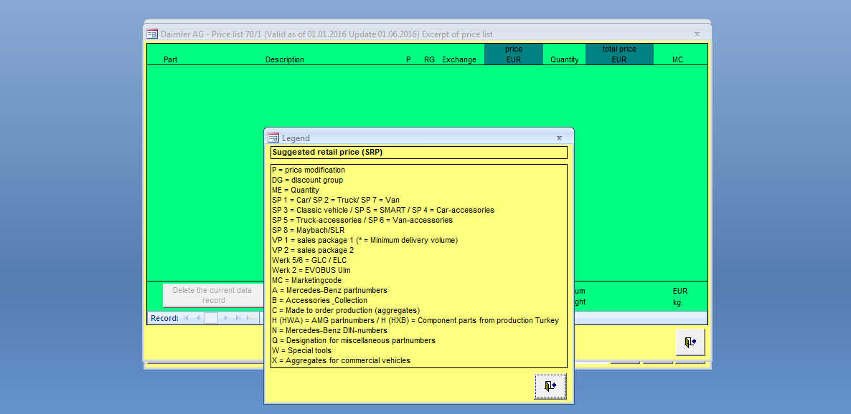Click the Daimler AG price list title text
The width and height of the screenshot is (851, 414).
326,34
